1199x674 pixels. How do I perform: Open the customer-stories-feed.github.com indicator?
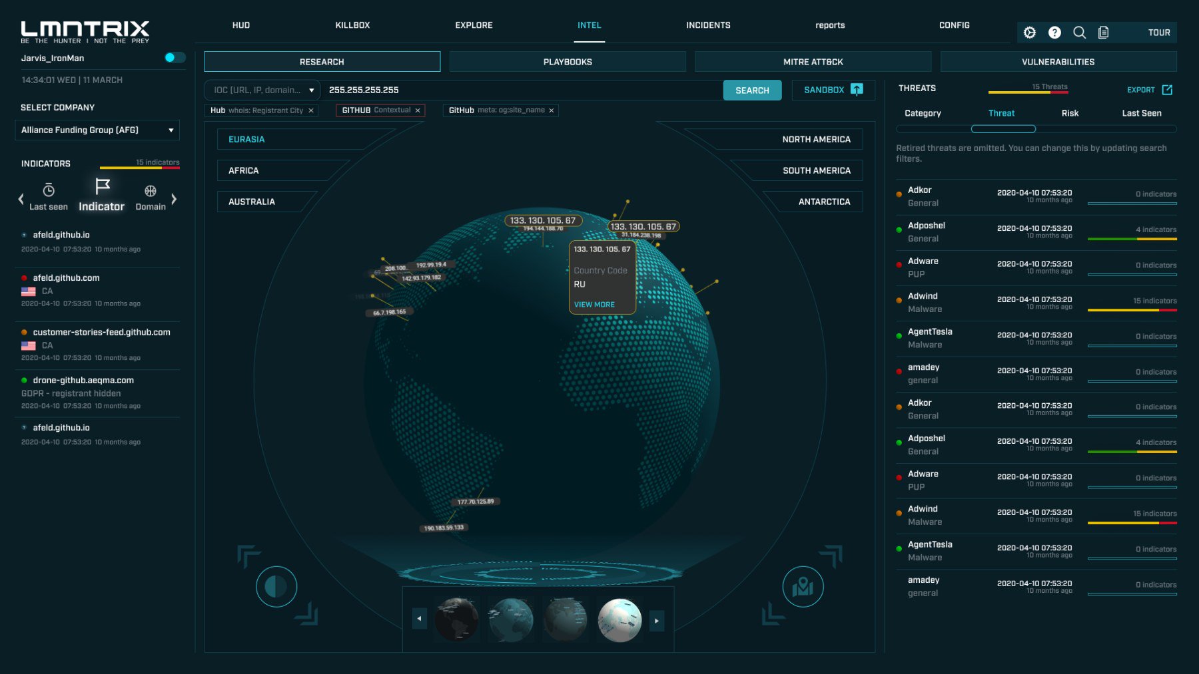click(x=97, y=345)
